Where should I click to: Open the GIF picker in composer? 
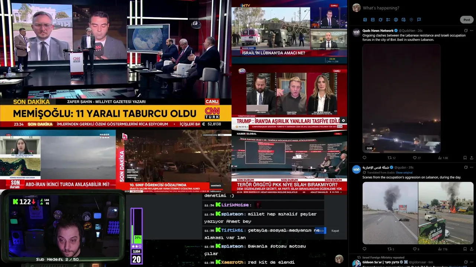(373, 20)
